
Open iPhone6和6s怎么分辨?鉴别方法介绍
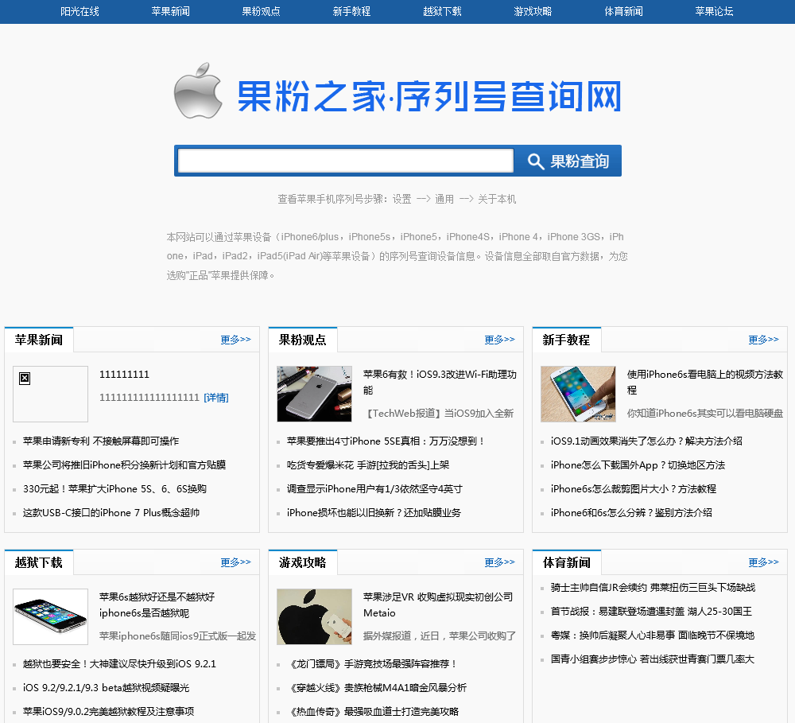tap(631, 512)
